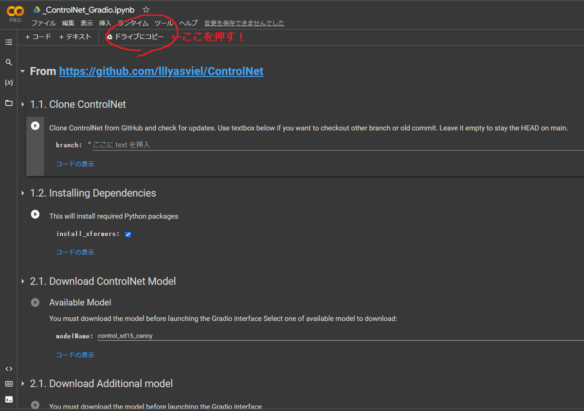Screen dimensions: 584x411
Task: Add a code cell with + コード
Action: 38,37
